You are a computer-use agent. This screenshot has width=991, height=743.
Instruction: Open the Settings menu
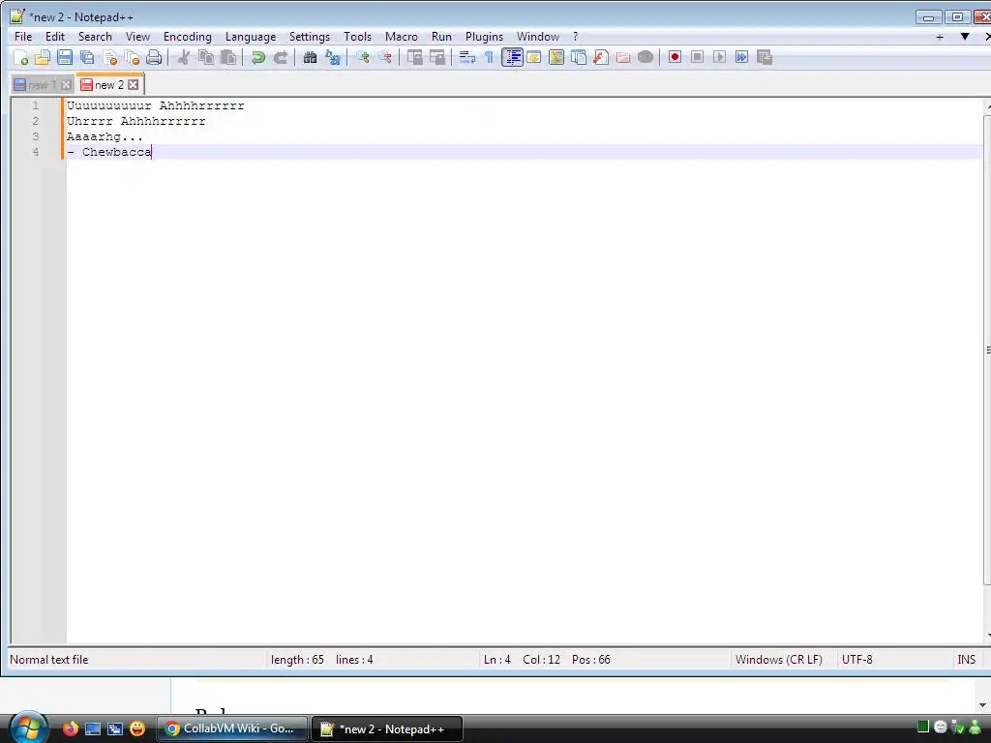click(x=309, y=37)
